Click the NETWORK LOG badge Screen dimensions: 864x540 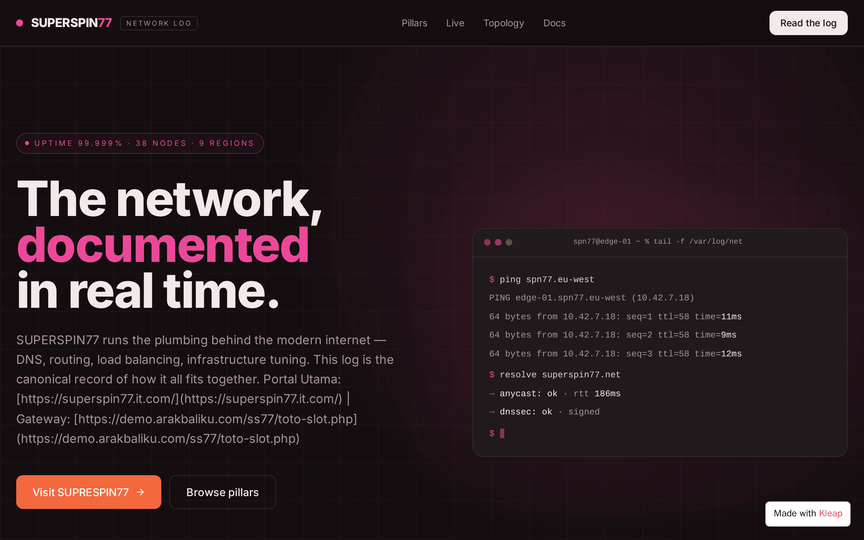159,23
